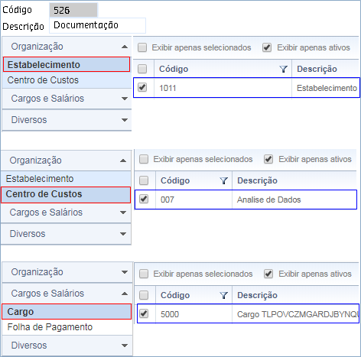Click the Código filter icon above row 1011
The width and height of the screenshot is (361, 357).
point(283,69)
